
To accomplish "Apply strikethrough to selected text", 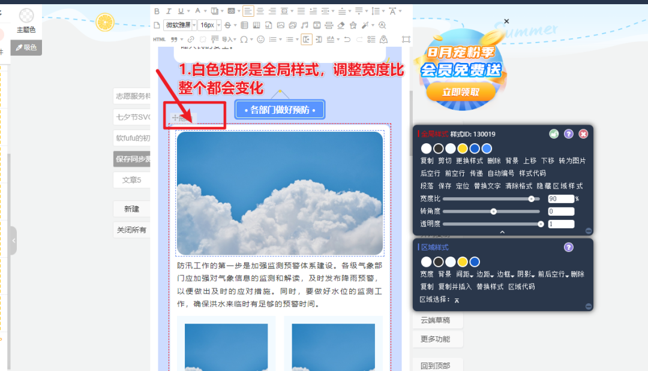I will tap(228, 25).
